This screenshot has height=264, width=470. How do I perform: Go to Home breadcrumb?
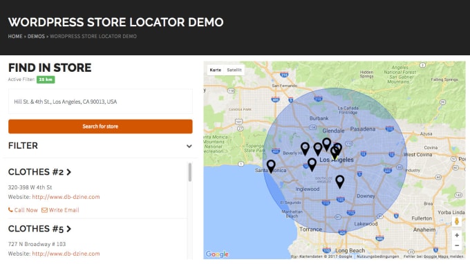point(15,36)
